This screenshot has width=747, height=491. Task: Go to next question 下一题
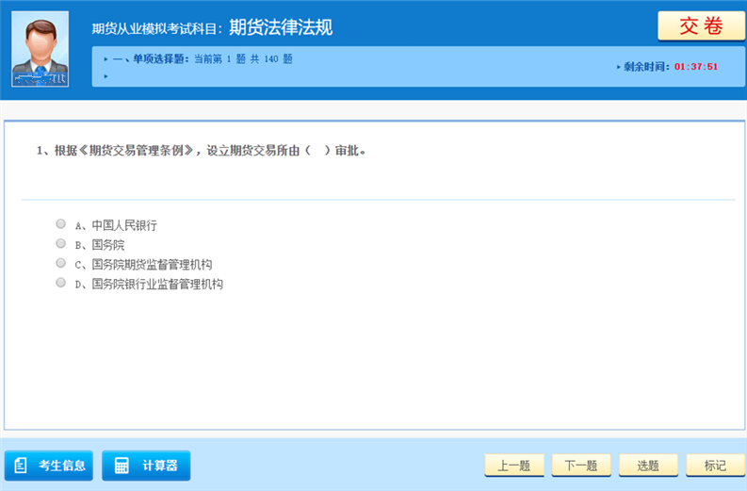click(581, 466)
